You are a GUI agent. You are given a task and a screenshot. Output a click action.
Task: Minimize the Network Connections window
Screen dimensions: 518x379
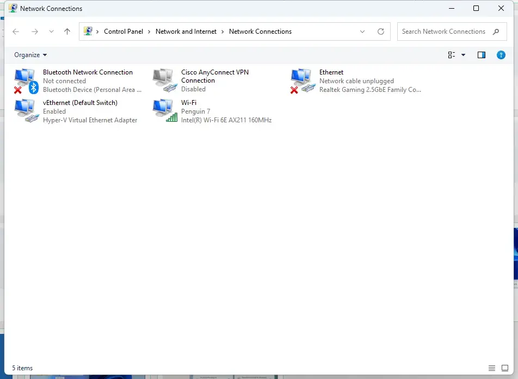pyautogui.click(x=452, y=8)
